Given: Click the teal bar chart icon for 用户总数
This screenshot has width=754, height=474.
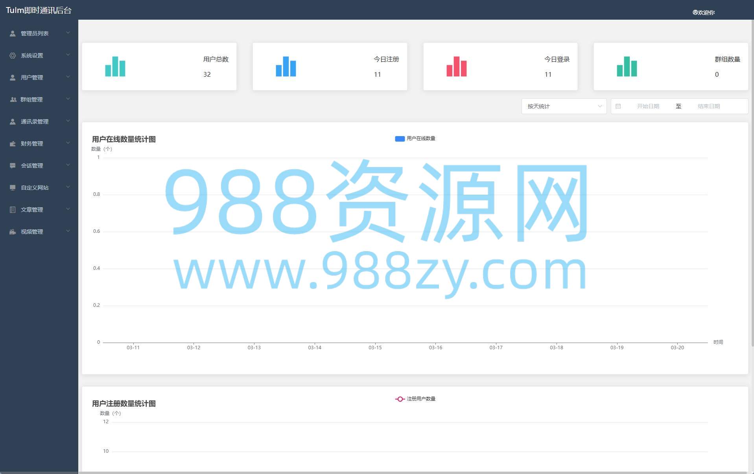Looking at the screenshot, I should tap(115, 66).
